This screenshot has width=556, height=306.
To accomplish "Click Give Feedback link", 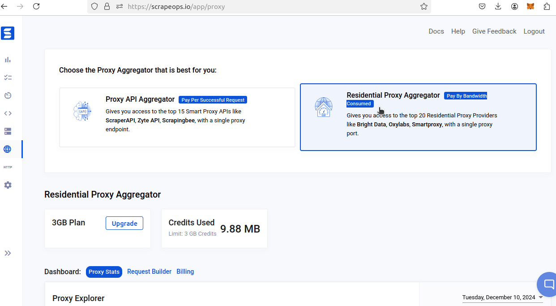I will [x=494, y=31].
